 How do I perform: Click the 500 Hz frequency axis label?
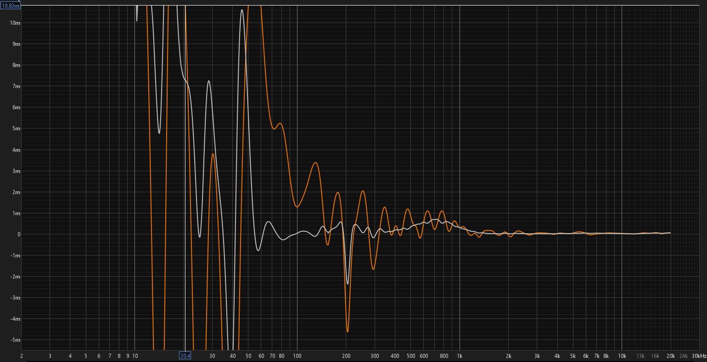(411, 356)
